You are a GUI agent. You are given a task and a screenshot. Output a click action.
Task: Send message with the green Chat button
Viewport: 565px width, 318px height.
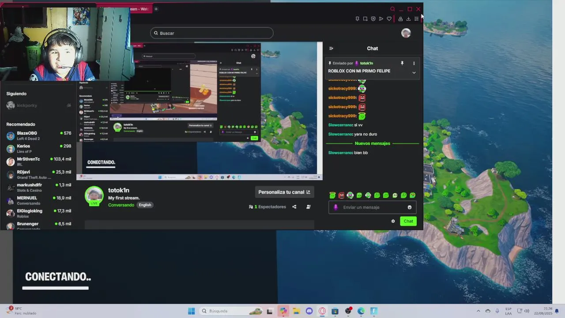408,221
